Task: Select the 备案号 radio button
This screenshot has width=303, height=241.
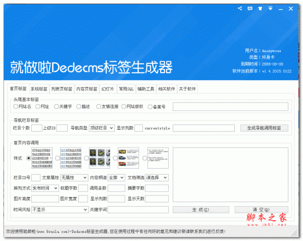Action: pyautogui.click(x=150, y=107)
